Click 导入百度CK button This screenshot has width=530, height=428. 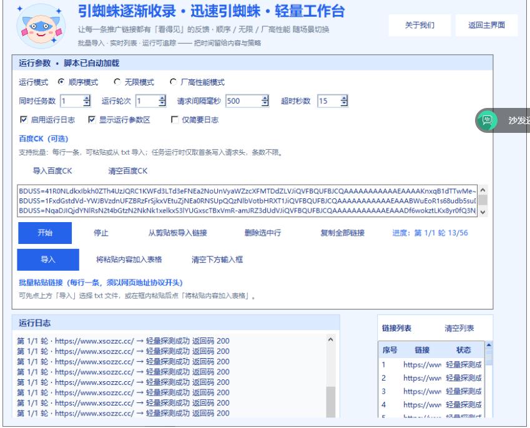52,169
